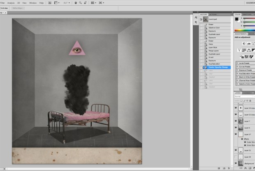The image size is (255, 171).
Task: Lock layer position icon
Action: point(247,100)
